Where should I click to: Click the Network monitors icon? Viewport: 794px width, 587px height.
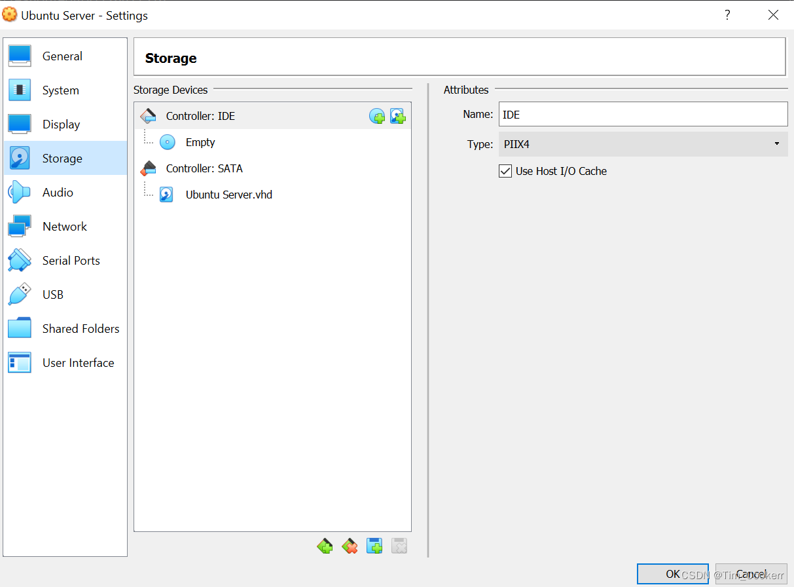pos(20,227)
